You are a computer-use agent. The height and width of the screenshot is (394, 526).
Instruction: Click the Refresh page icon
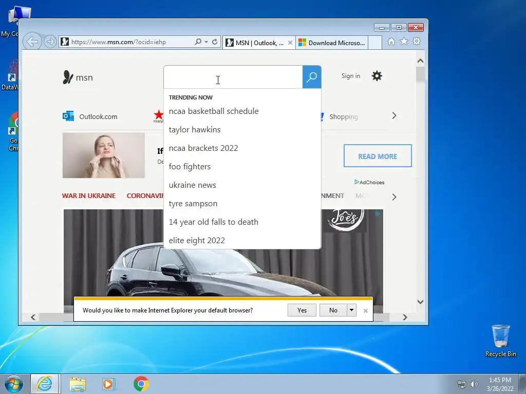point(215,42)
